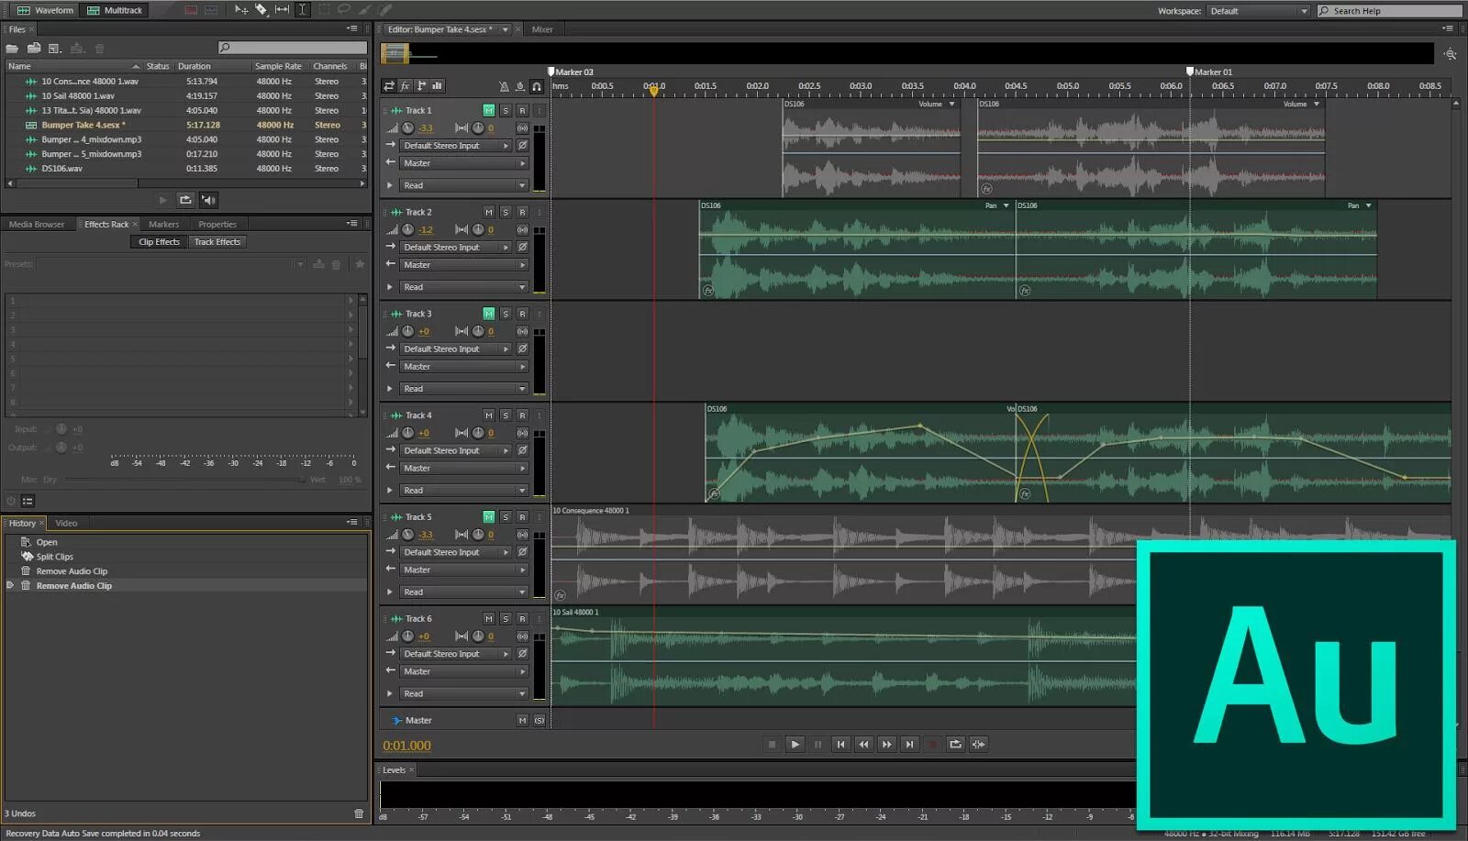Mute the Master track

point(522,721)
